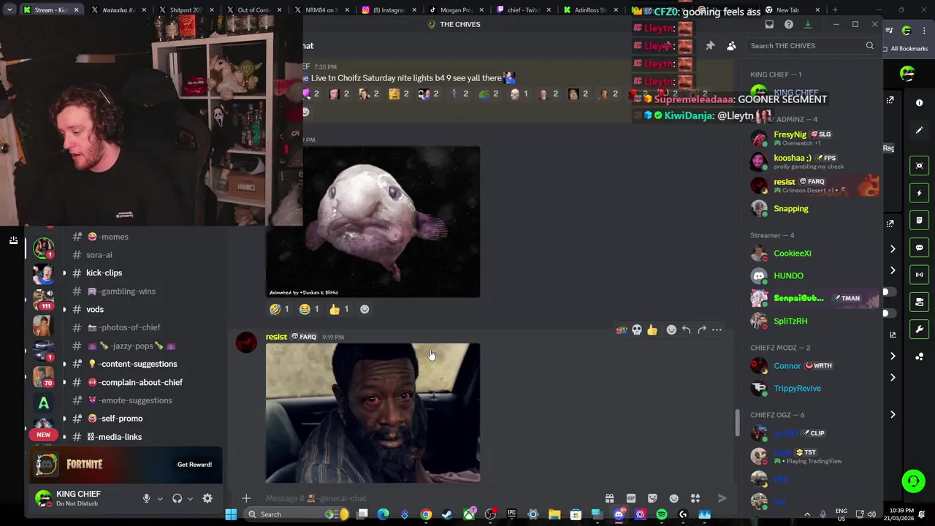Deafen with the headphones icon
This screenshot has height=526, width=935.
pyautogui.click(x=177, y=498)
